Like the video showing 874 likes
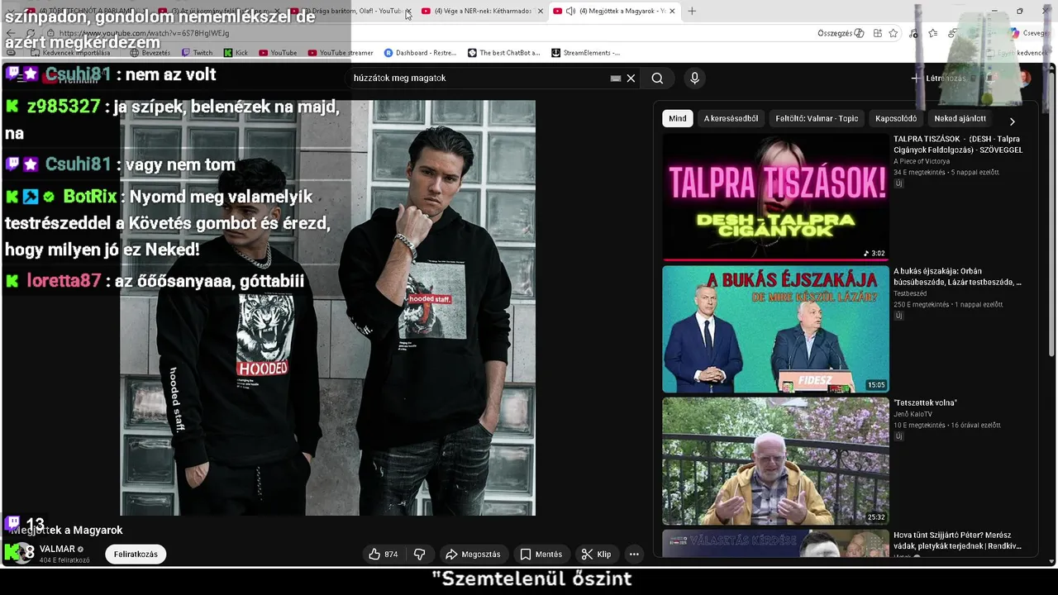The image size is (1058, 595). click(x=383, y=554)
